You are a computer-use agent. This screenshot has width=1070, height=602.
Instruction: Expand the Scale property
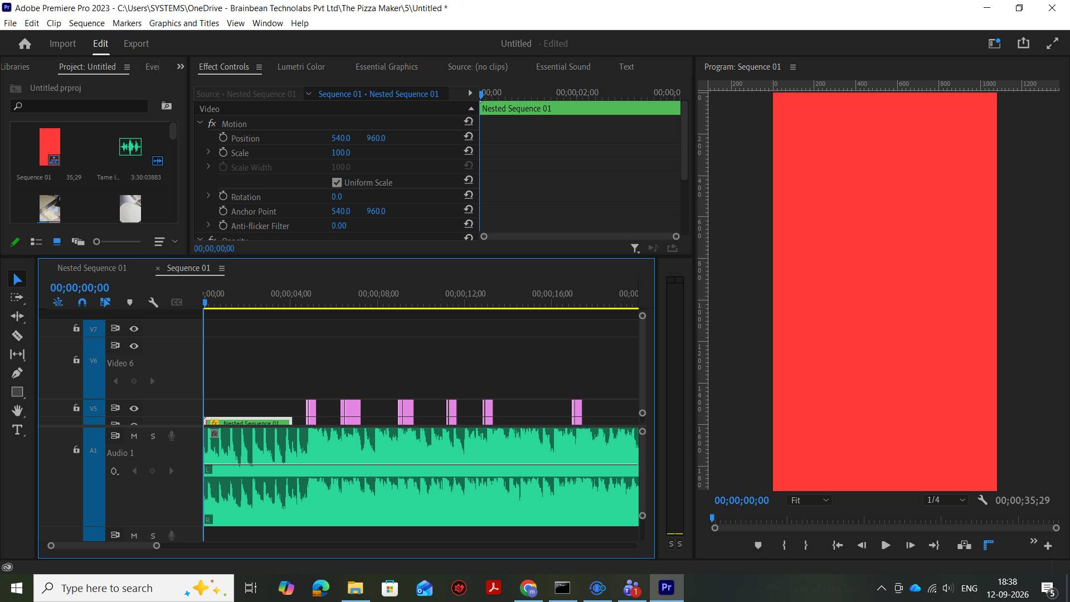coord(208,152)
